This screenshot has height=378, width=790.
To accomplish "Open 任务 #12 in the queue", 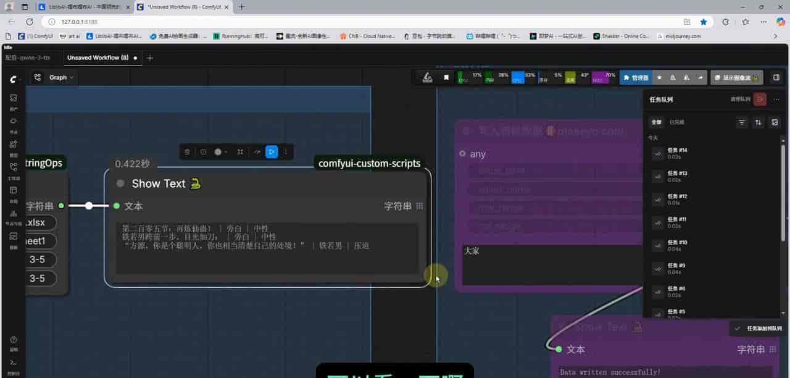I will (x=713, y=199).
